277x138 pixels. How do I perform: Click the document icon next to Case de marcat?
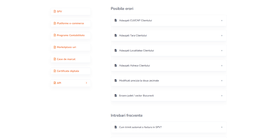point(55,59)
